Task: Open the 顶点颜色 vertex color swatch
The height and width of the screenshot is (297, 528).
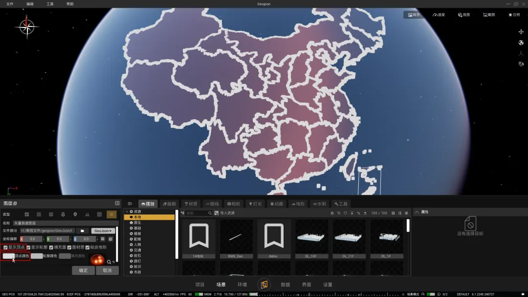Action: pos(8,256)
